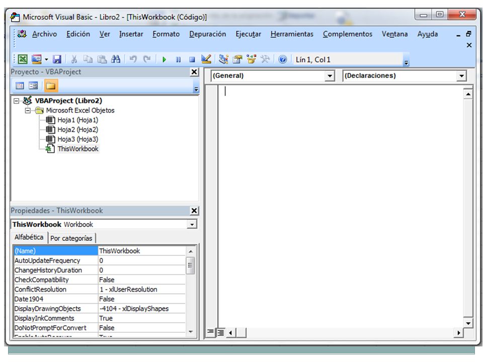
Task: Open the Depuración menu
Action: (x=208, y=34)
